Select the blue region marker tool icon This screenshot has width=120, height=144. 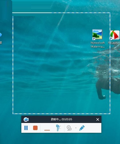(58, 128)
